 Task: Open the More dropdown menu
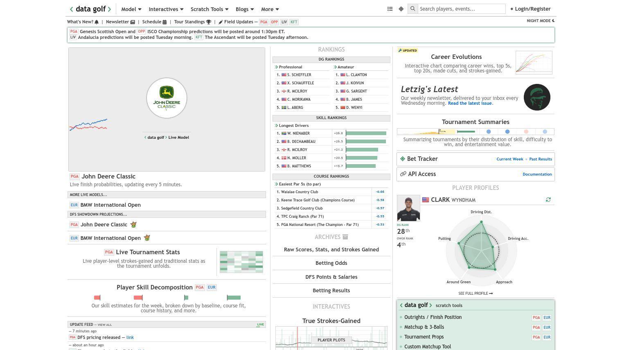(270, 9)
